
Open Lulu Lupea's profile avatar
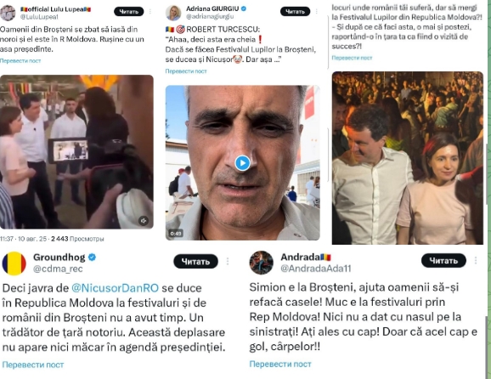tap(8, 13)
